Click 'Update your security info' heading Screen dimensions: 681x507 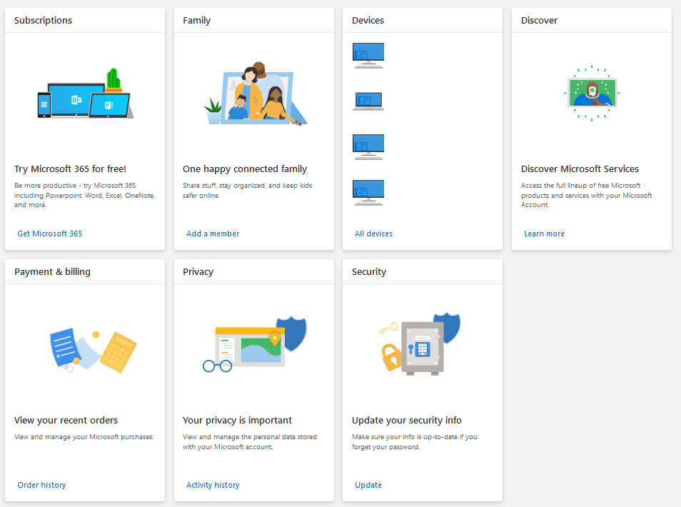[x=406, y=421]
